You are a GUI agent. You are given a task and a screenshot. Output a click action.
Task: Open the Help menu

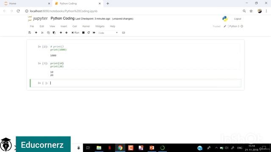point(113,26)
